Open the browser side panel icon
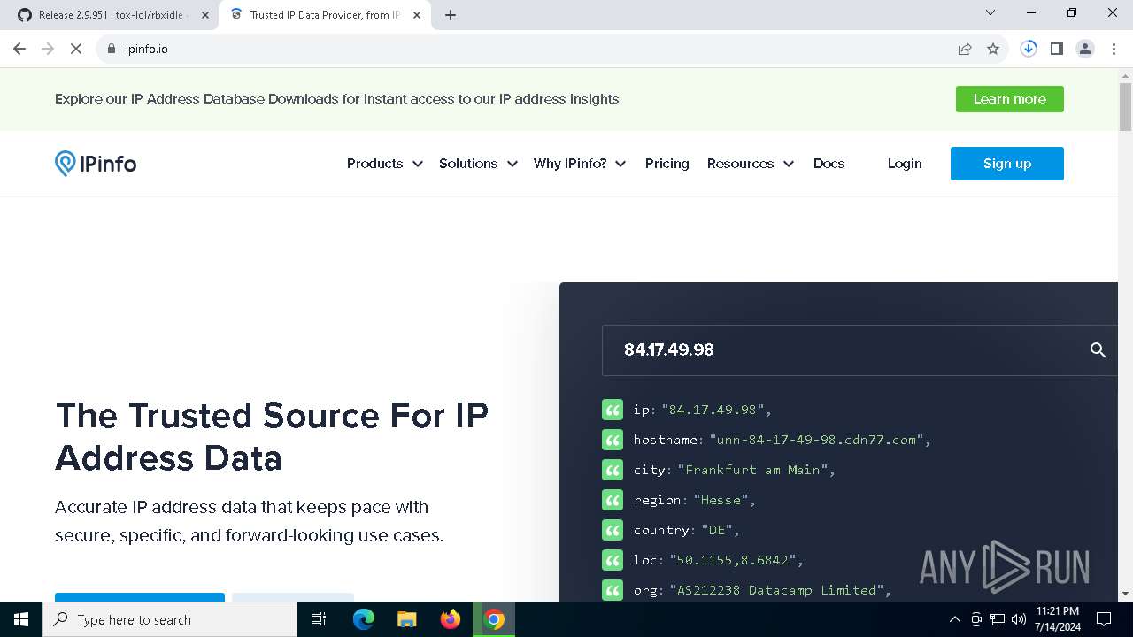Viewport: 1133px width, 637px height. 1057,49
